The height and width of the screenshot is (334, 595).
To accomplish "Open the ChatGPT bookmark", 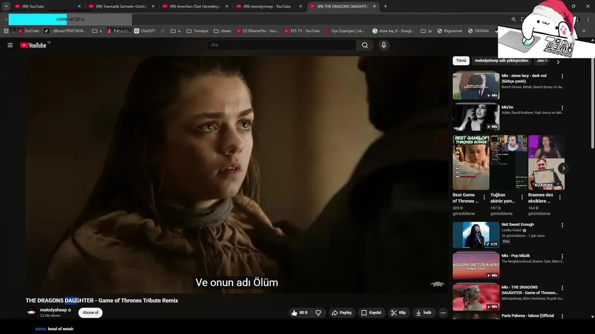I will tap(145, 31).
